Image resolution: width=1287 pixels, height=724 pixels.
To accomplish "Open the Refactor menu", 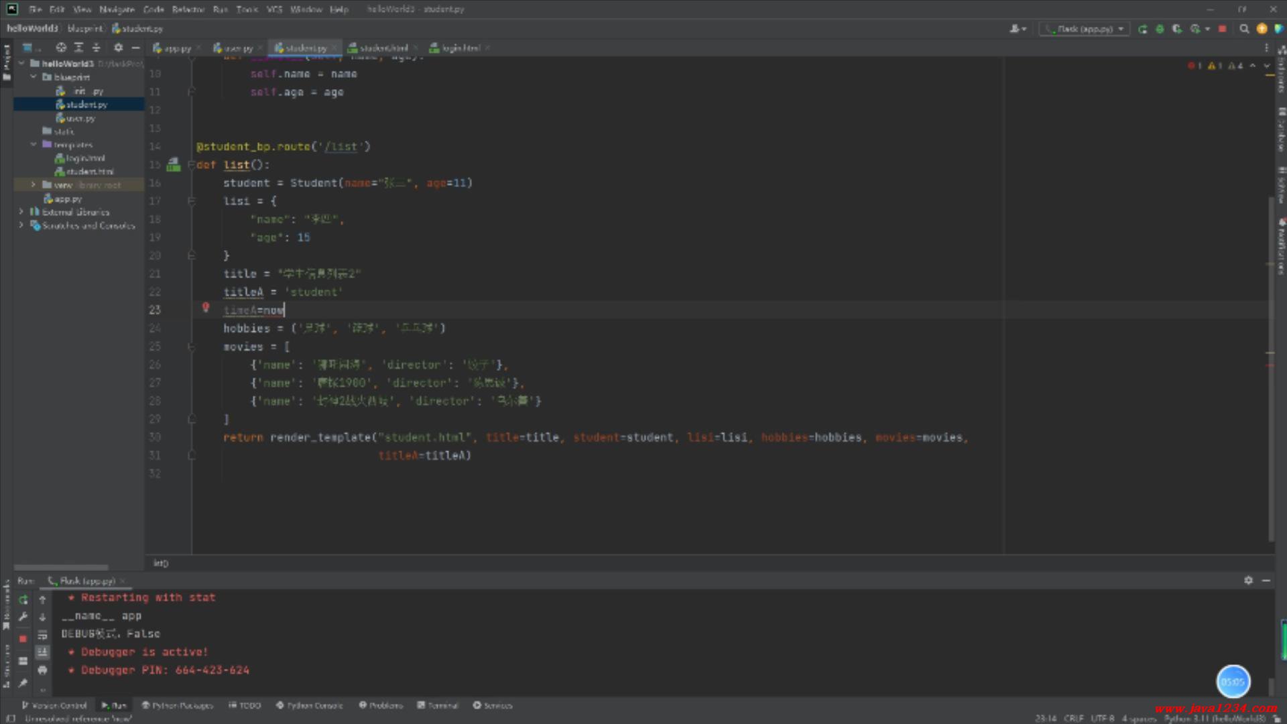I will (188, 9).
